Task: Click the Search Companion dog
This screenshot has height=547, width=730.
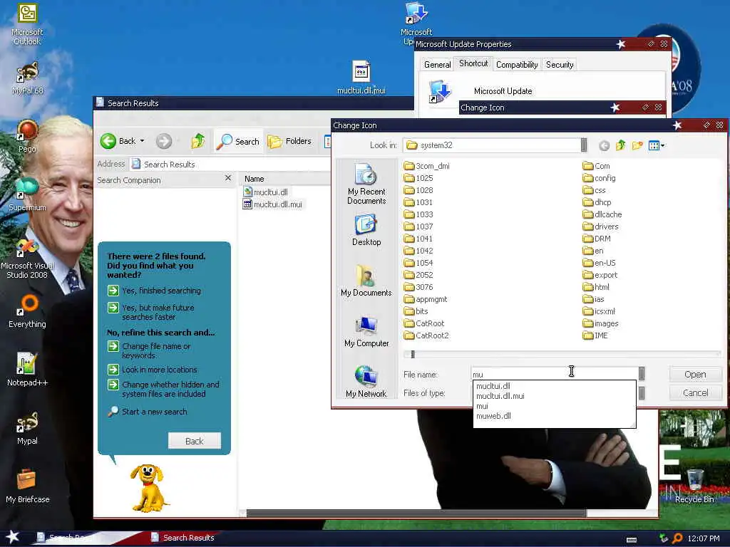Action: tap(149, 487)
